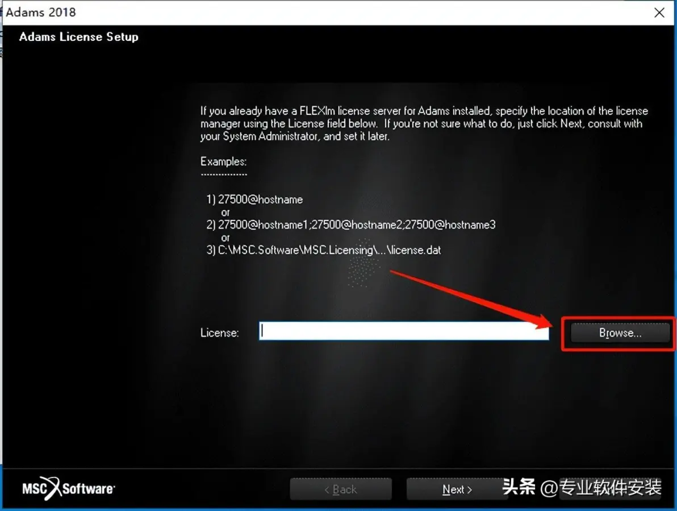Image resolution: width=677 pixels, height=511 pixels.
Task: Proceed with the Next > button
Action: [x=457, y=489]
